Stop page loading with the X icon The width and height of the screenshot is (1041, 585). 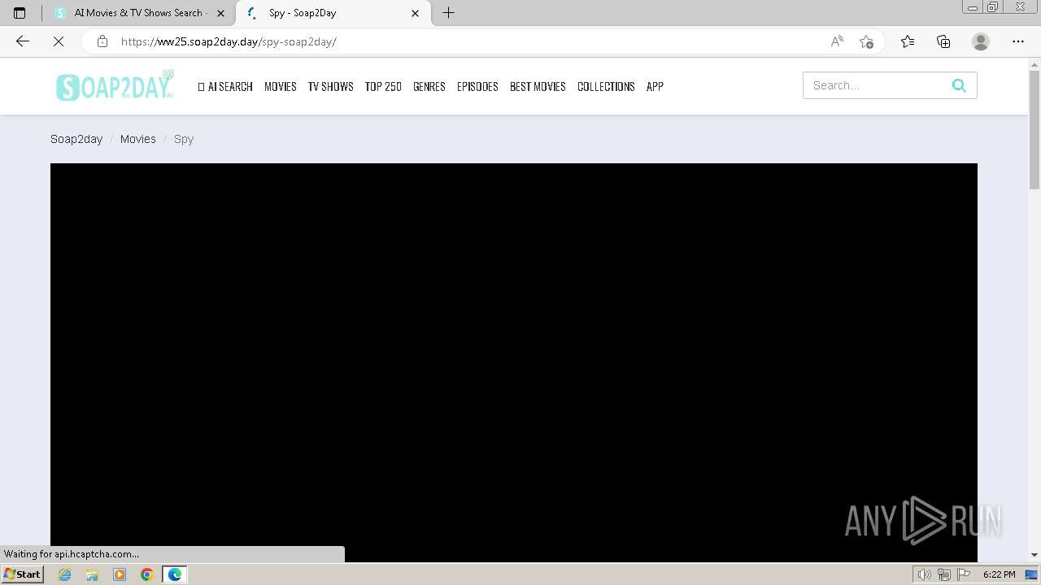pyautogui.click(x=59, y=41)
